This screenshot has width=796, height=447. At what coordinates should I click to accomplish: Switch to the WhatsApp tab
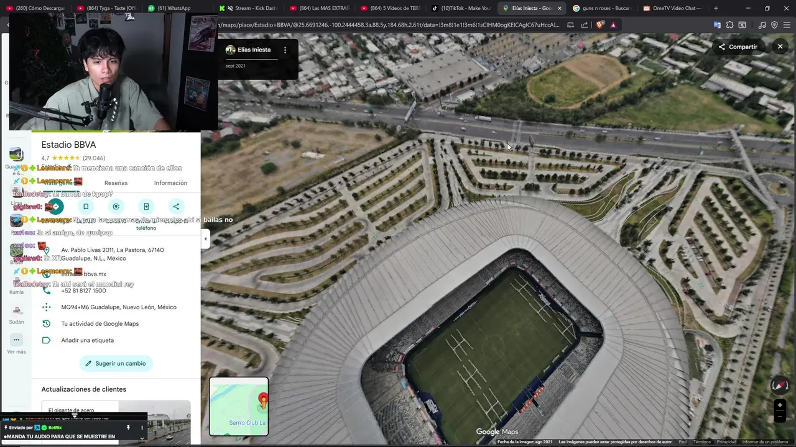click(x=178, y=8)
